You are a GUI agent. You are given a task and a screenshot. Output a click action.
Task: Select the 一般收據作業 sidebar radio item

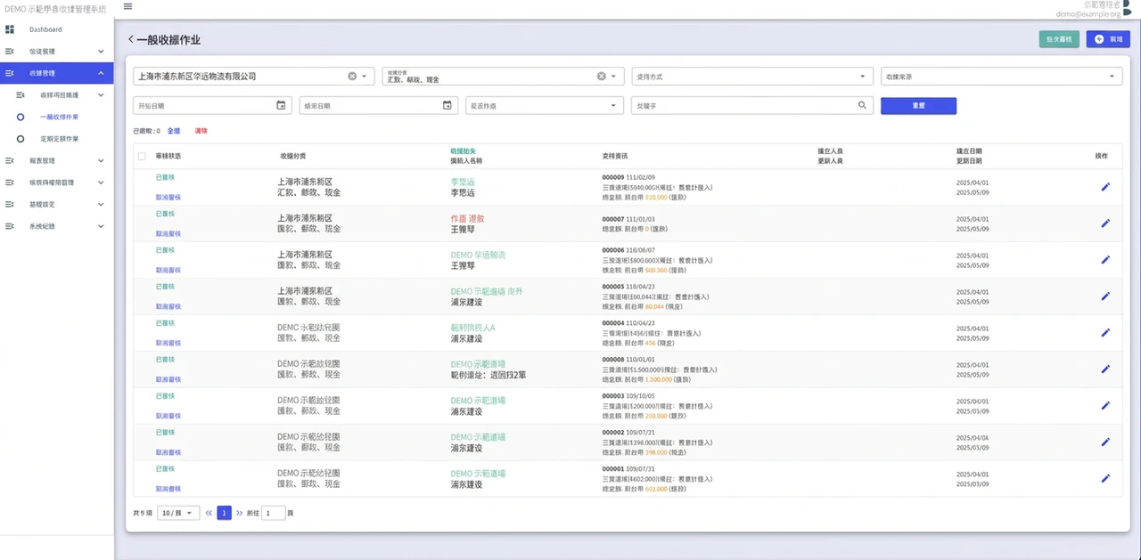pyautogui.click(x=61, y=117)
